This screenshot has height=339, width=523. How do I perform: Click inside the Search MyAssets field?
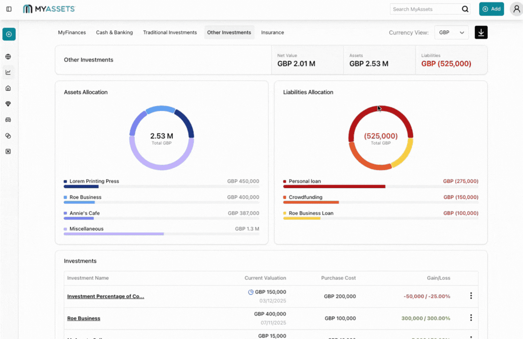click(x=422, y=9)
